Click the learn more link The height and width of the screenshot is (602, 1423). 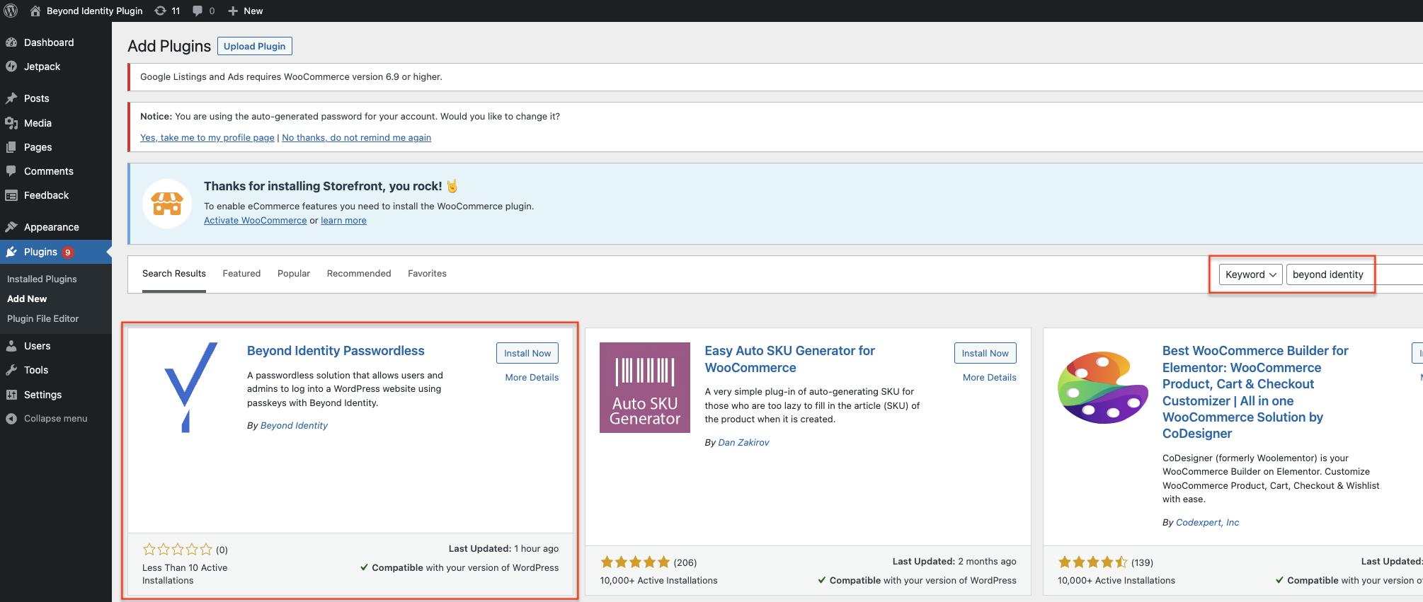pos(343,221)
